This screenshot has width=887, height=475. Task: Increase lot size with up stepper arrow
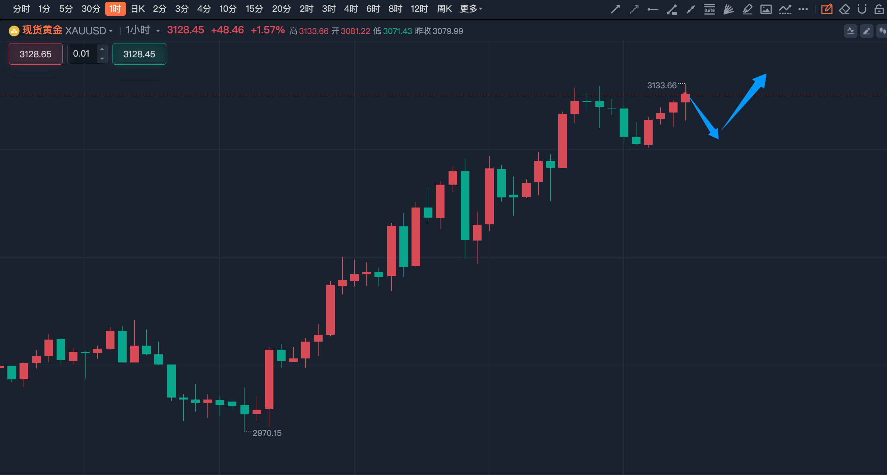(x=102, y=49)
